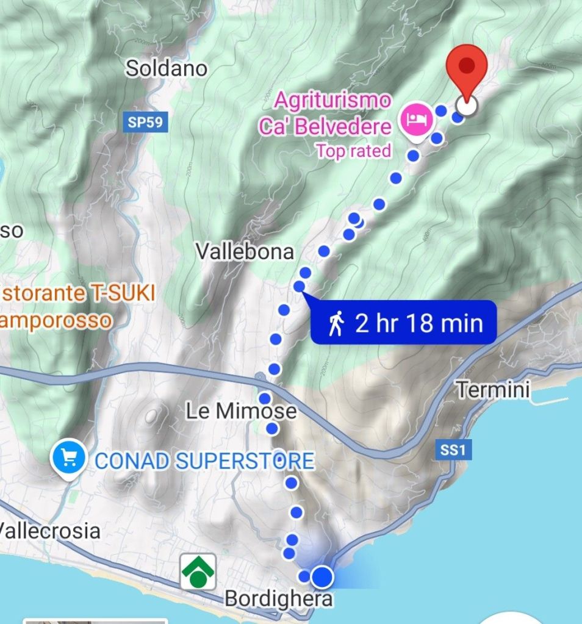The height and width of the screenshot is (624, 582).
Task: Select the Vallebona place label
Action: [x=245, y=252]
